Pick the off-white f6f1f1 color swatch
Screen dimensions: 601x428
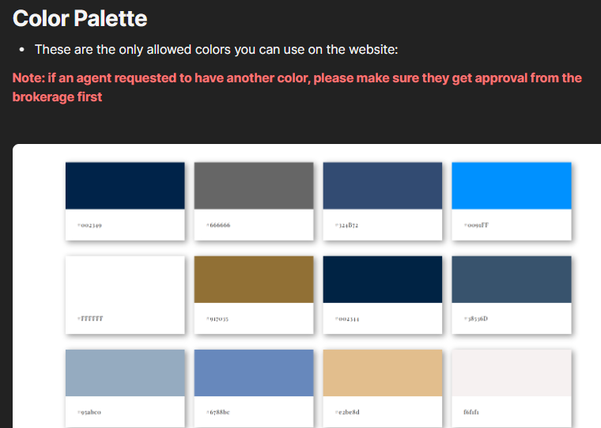[x=512, y=373]
